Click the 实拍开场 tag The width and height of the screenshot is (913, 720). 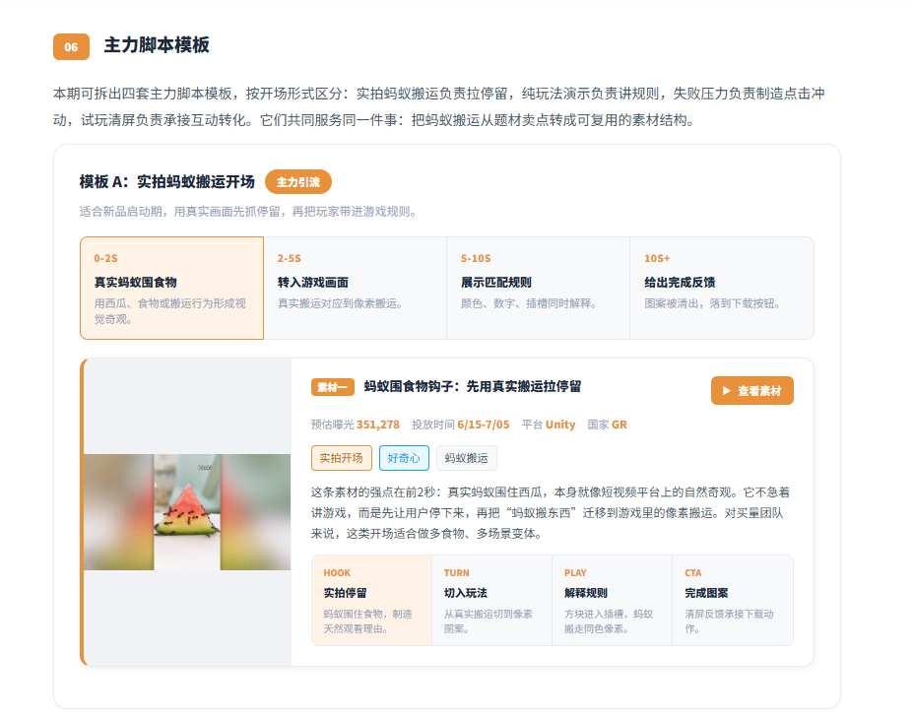click(x=341, y=458)
